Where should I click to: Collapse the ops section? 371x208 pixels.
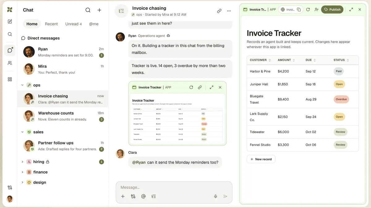(22, 85)
